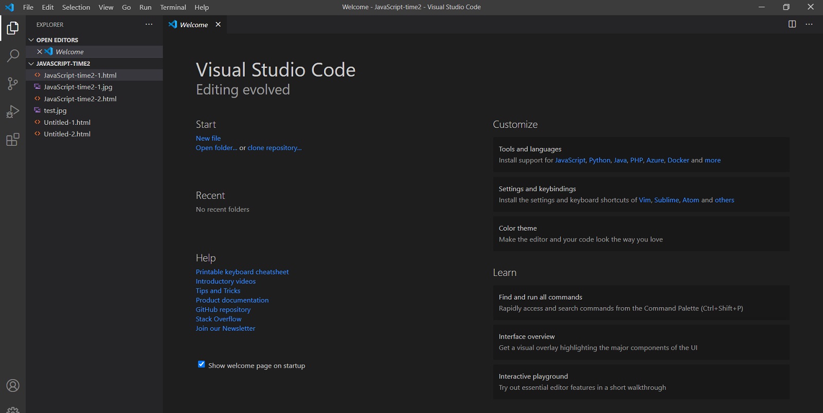The width and height of the screenshot is (823, 413).
Task: Open the Source Control view
Action: 13,84
